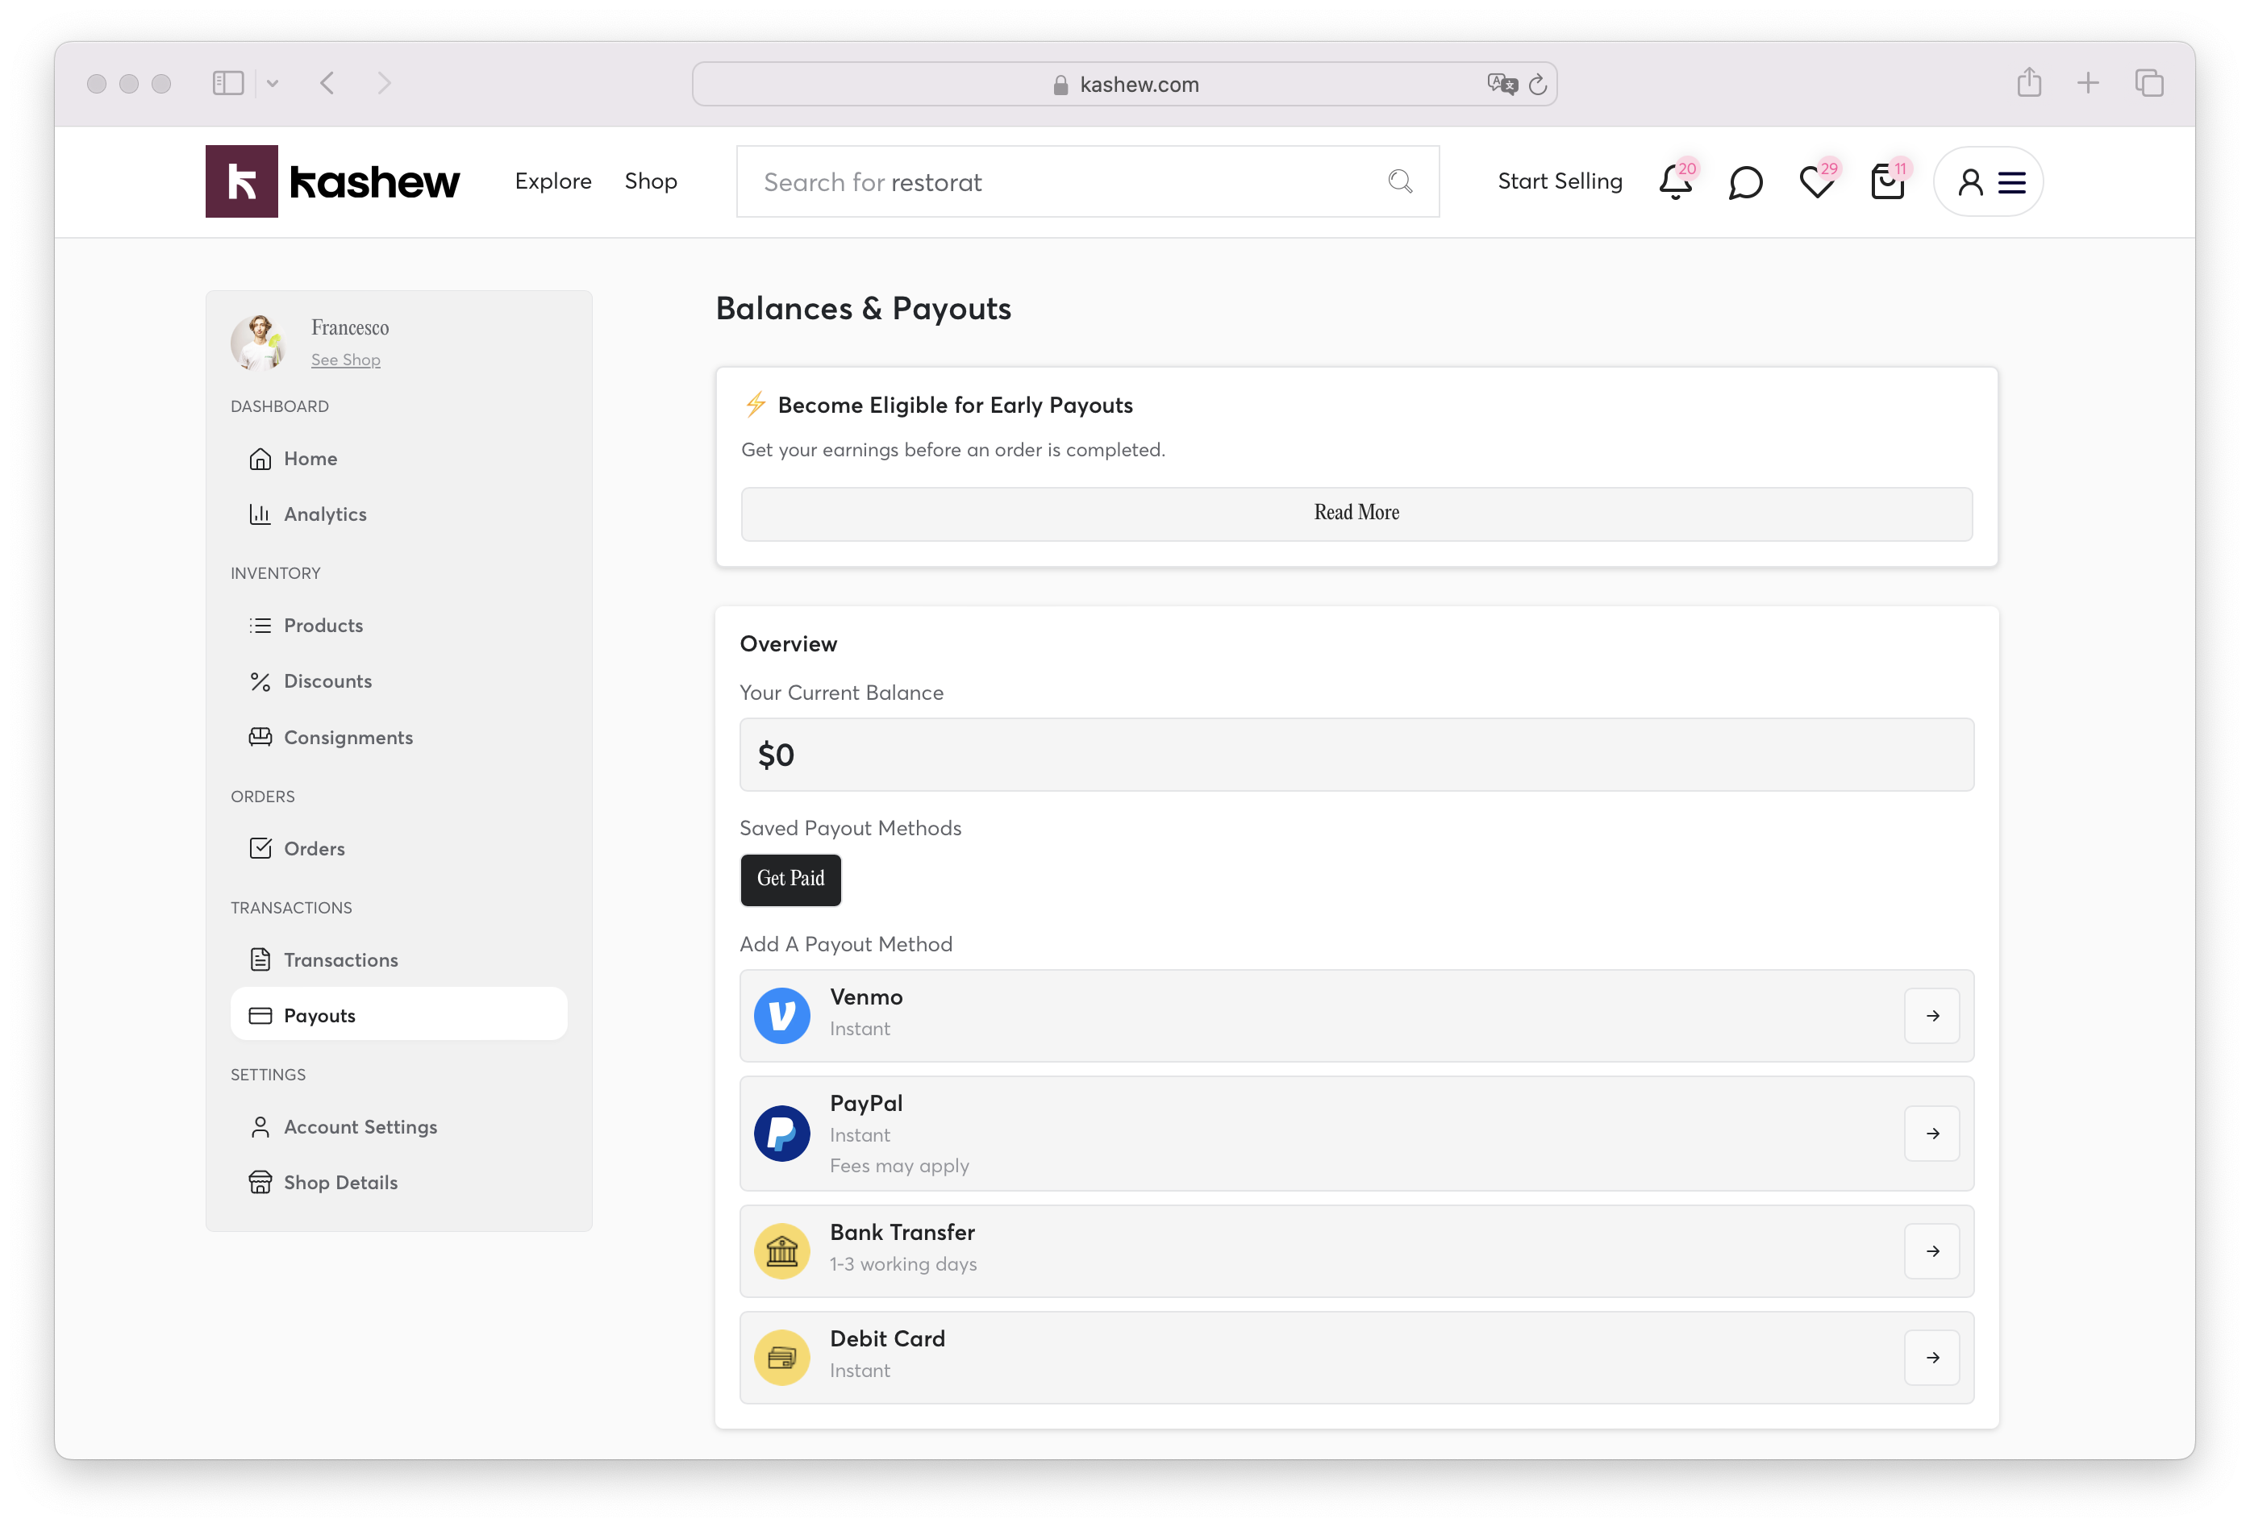Image resolution: width=2250 pixels, height=1527 pixels.
Task: Expand the Bank Transfer payout arrow
Action: click(x=1931, y=1251)
